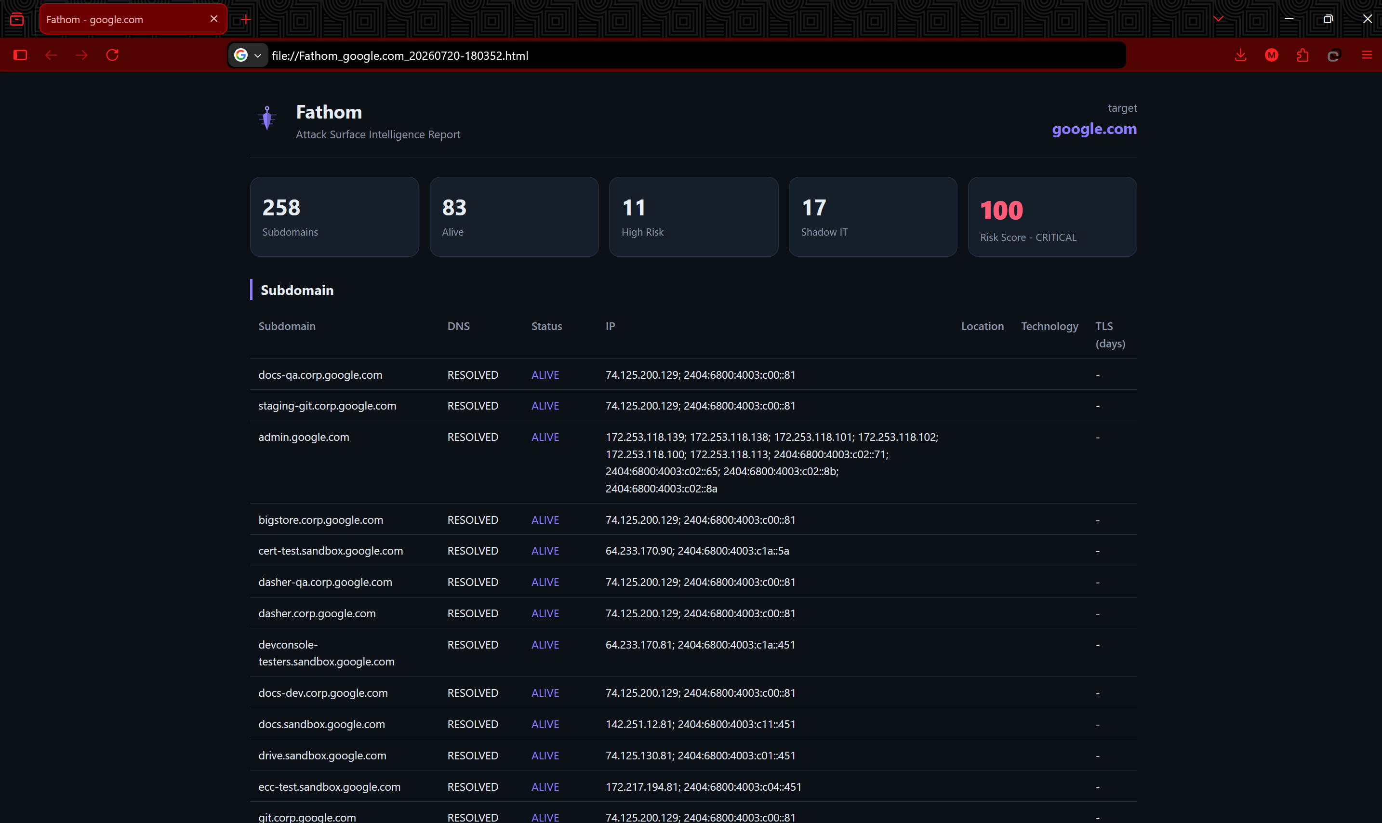Click ALIVE status in bigstore.corp.google.com row
Image resolution: width=1382 pixels, height=823 pixels.
click(545, 520)
